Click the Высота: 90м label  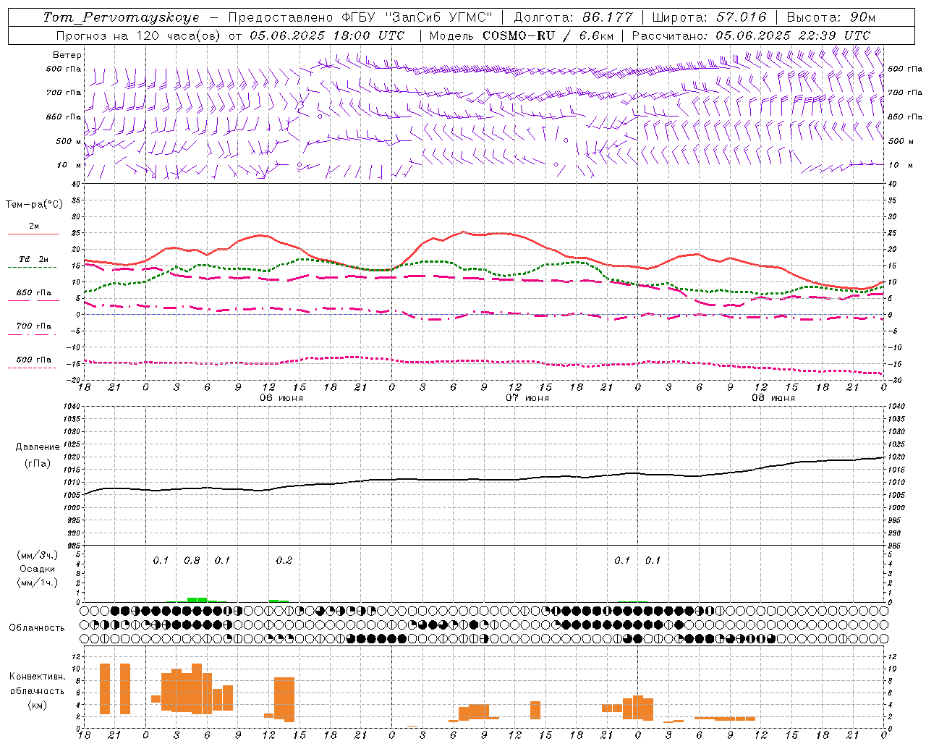pos(831,17)
